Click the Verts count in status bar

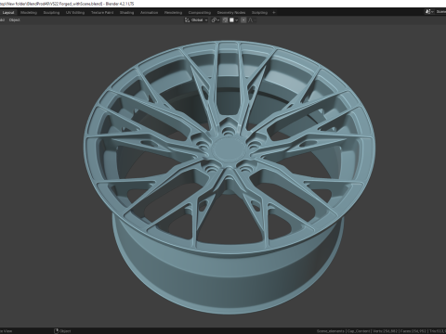385,331
